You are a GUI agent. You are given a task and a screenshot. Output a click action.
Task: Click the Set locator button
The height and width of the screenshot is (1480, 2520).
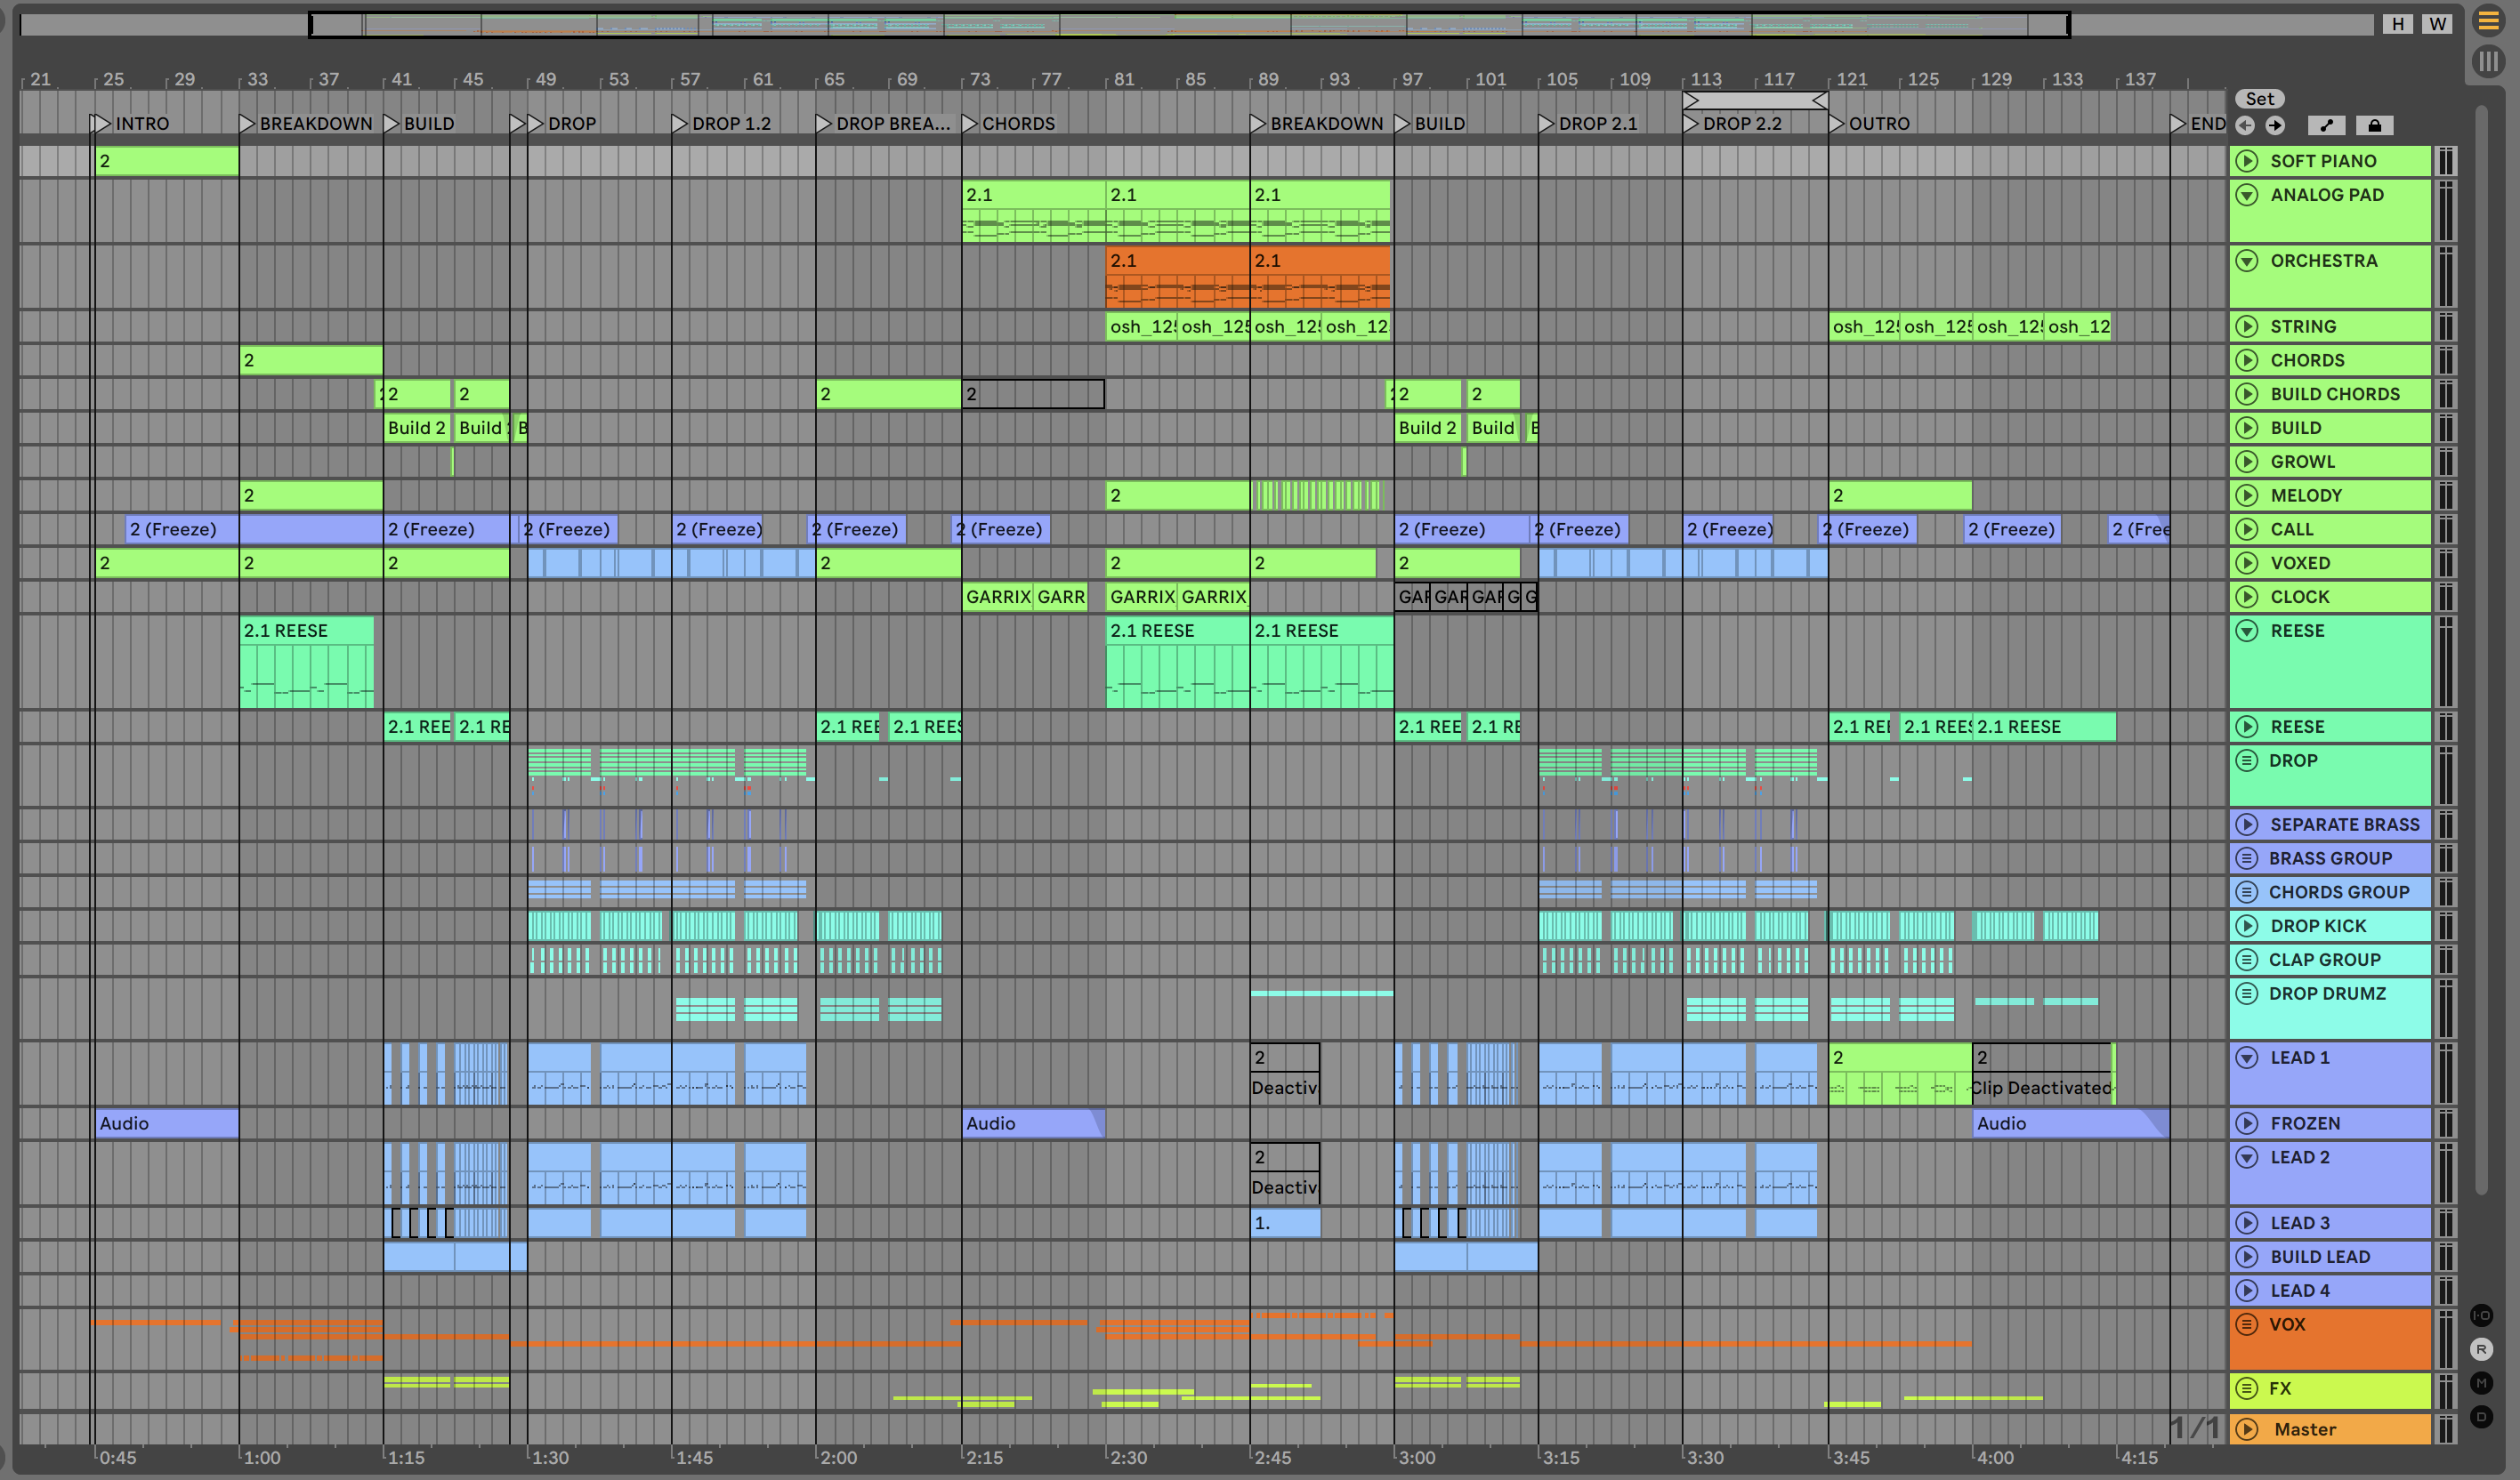coord(2259,99)
